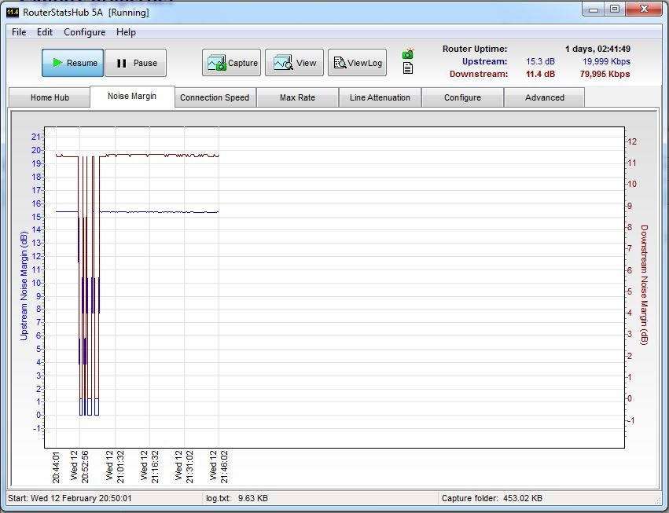Click the Upstream Noise Margin axis label

24,286
